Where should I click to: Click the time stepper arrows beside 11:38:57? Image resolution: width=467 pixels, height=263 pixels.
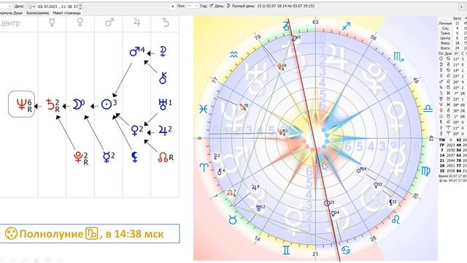81,7
